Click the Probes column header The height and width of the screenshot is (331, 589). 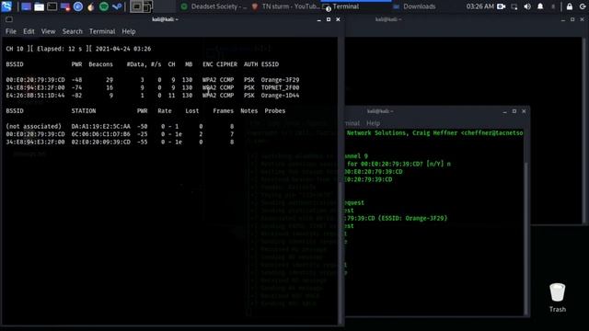point(274,111)
